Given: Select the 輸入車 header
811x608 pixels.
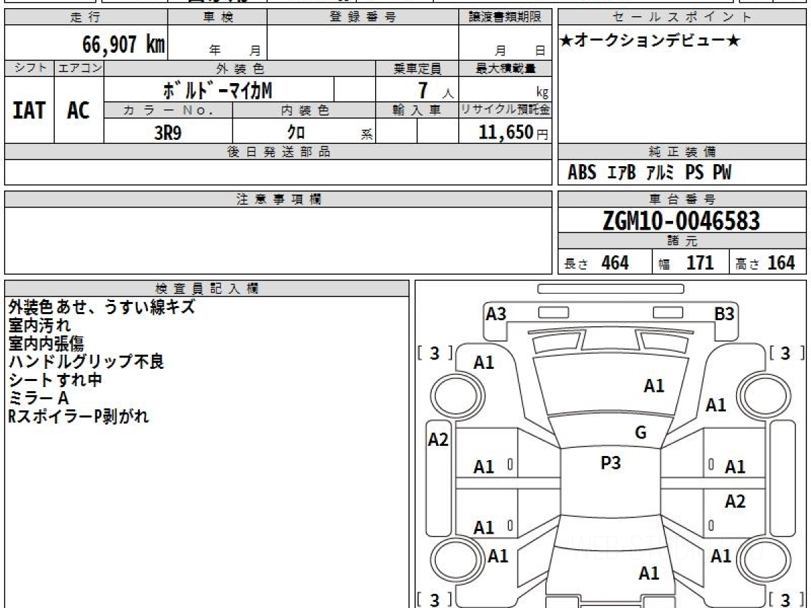Looking at the screenshot, I should click(418, 110).
